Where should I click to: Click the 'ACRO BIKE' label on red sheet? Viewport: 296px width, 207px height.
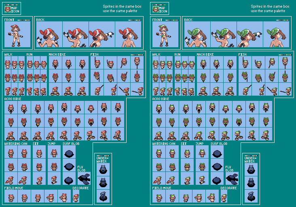[13, 99]
